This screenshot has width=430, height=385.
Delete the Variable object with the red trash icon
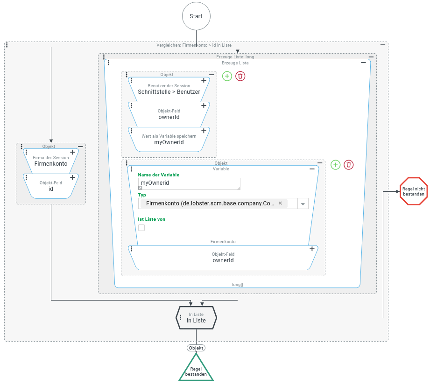pos(349,165)
